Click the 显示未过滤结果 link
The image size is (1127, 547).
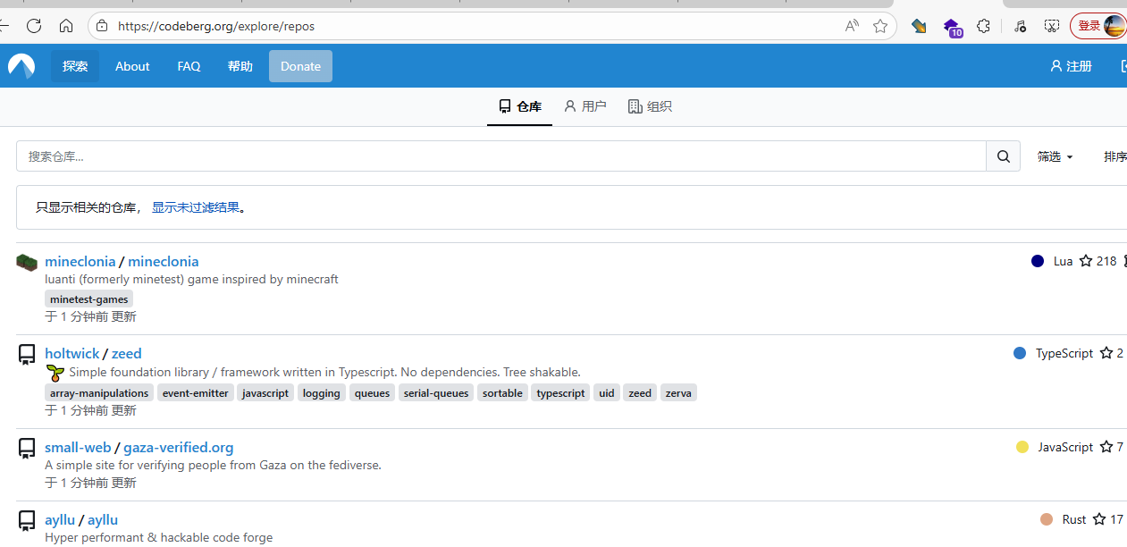click(x=196, y=207)
